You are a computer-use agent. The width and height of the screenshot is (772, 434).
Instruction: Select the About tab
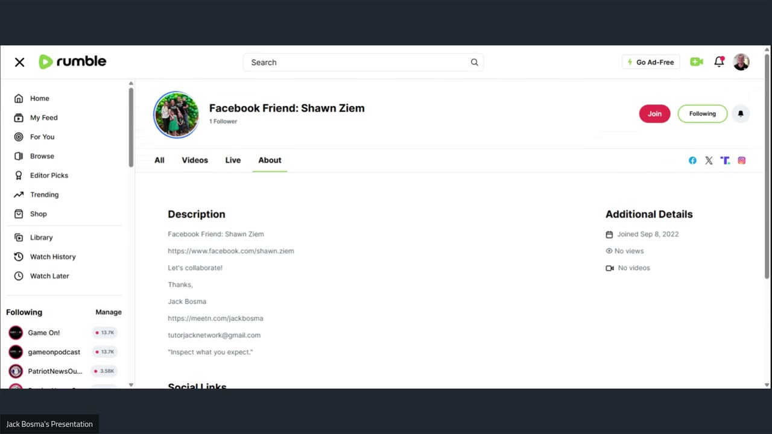[270, 160]
